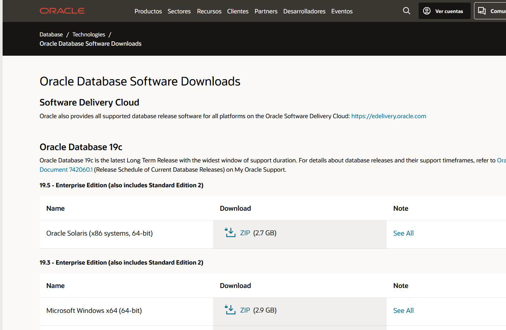Viewport: 506px width, 330px height.
Task: Click the Name column header in 19.5 table
Action: tap(55, 208)
